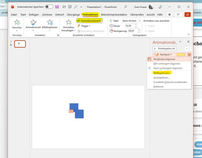
Task: Click the purple Save disk icon
Action: pos(57,7)
